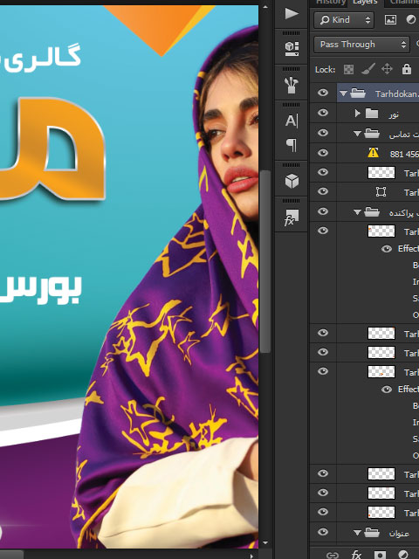
Task: Hide the پراکنده group
Action: (x=323, y=211)
